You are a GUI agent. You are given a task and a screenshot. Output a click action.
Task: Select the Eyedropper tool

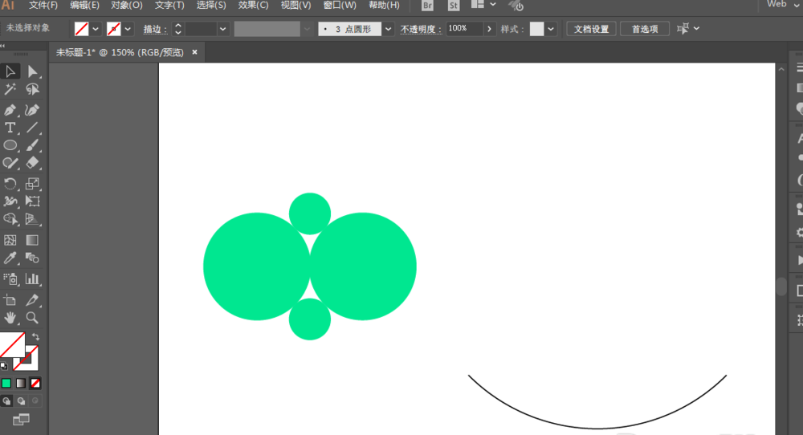10,258
